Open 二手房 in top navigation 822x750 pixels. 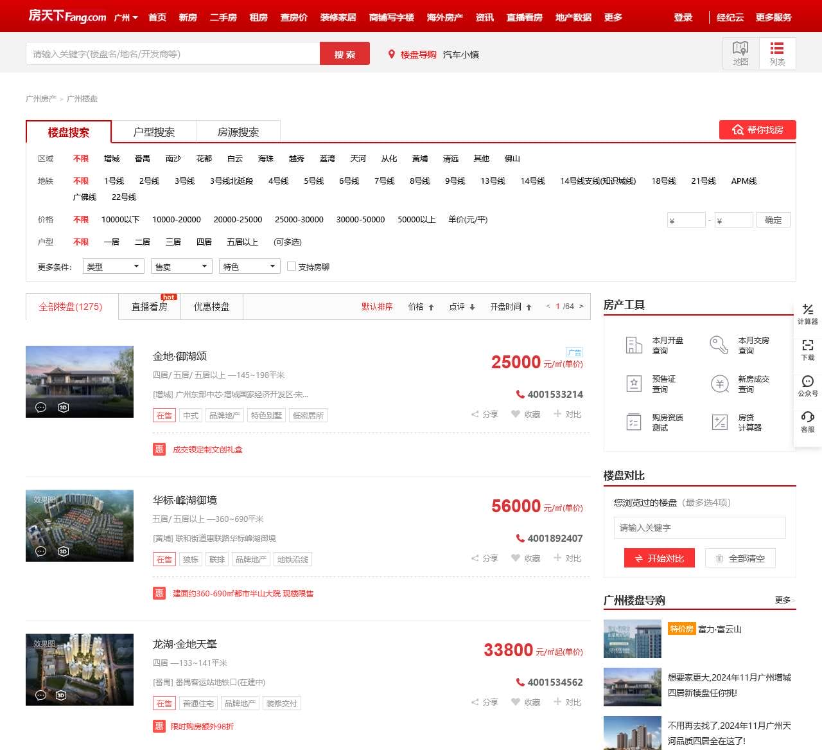(223, 17)
